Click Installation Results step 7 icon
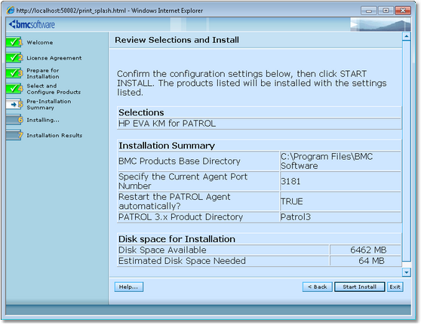421x325 pixels. (x=14, y=135)
